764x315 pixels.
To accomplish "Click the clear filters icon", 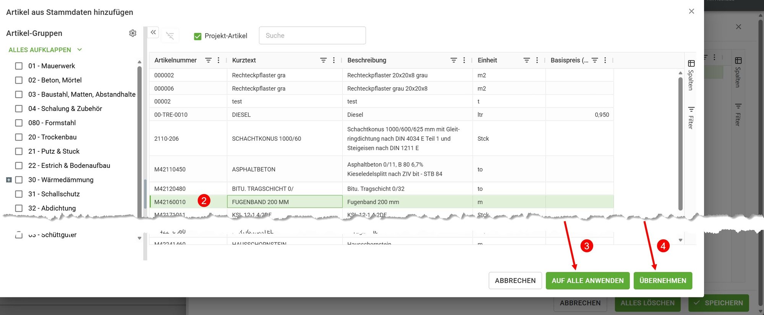I will click(x=170, y=35).
